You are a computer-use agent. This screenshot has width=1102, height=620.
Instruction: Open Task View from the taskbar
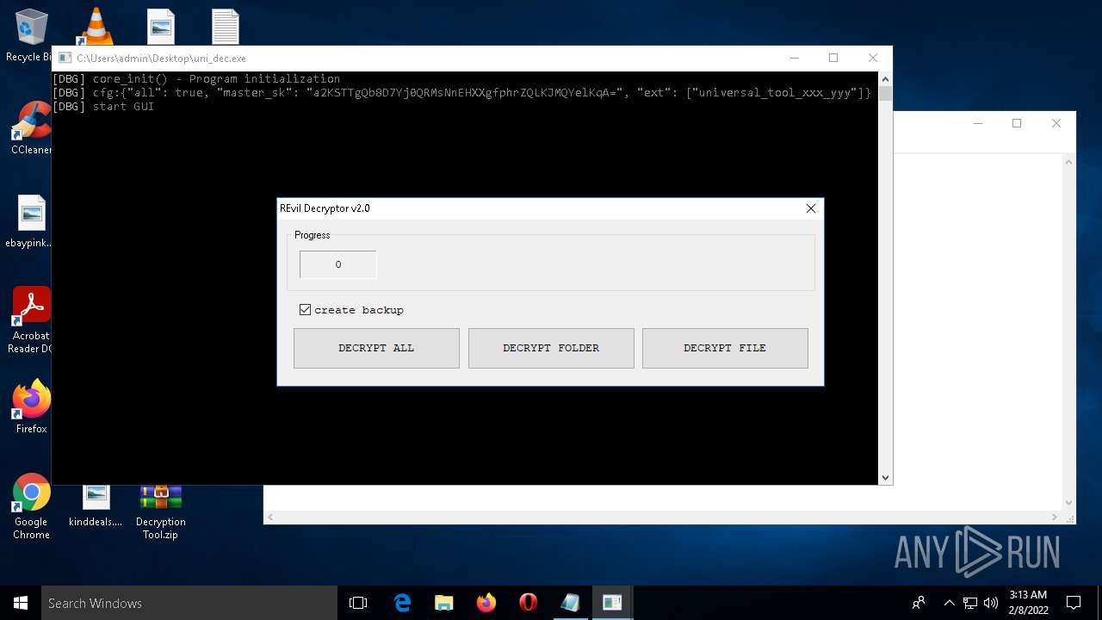[358, 603]
